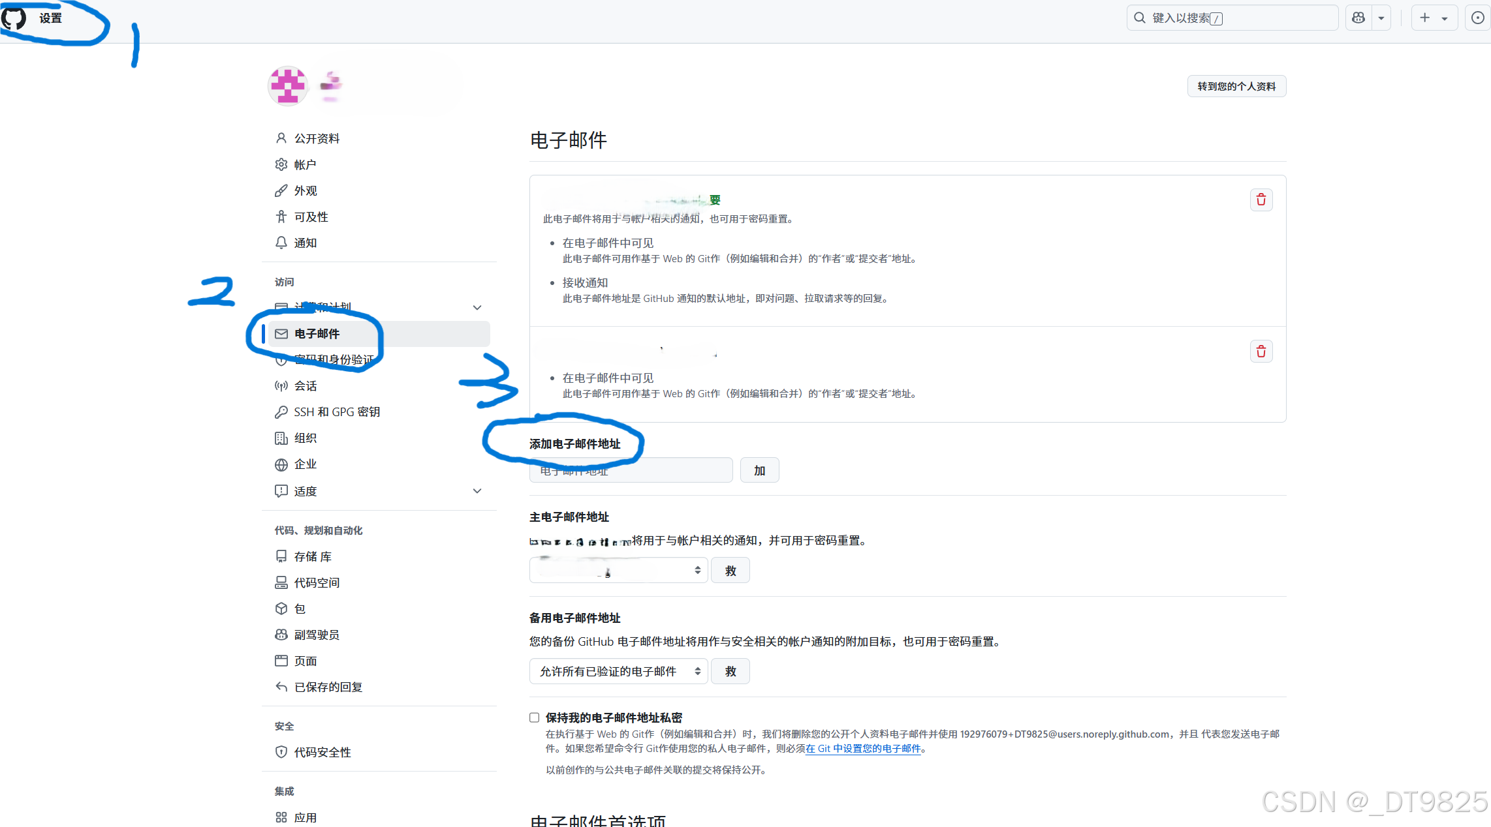Viewport: 1491px width, 827px height.
Task: Open the primary email address dropdown
Action: click(618, 571)
